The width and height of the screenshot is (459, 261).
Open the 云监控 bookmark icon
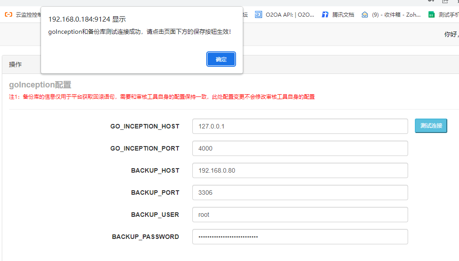coord(9,14)
